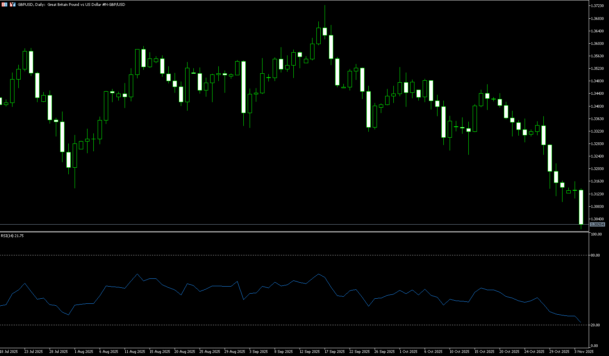Click the tallest candle wick near 17 Sep
The height and width of the screenshot is (356, 609).
[325, 16]
